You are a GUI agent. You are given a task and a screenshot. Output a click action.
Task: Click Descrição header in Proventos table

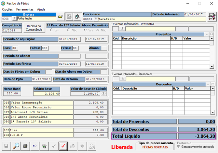point(146,38)
